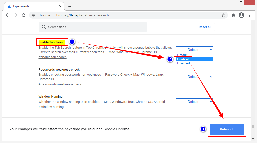The height and width of the screenshot is (143, 257).
Task: Click the Window Naming heading
Action: click(51, 96)
